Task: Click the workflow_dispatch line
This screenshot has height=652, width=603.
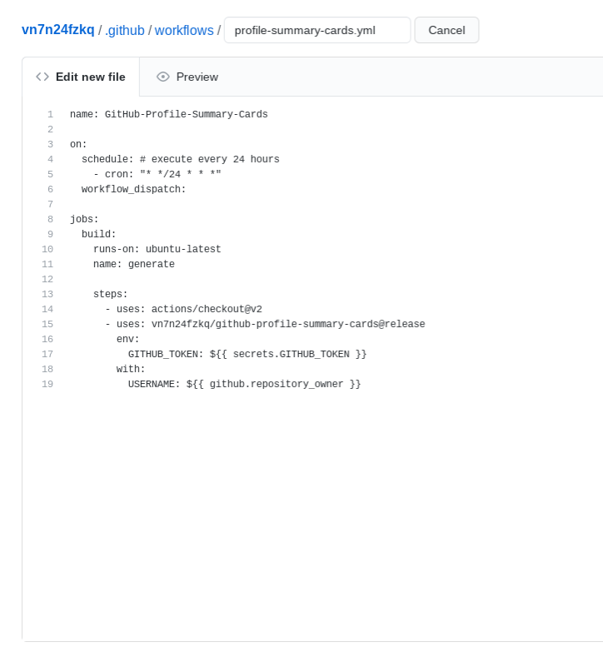Action: click(133, 189)
